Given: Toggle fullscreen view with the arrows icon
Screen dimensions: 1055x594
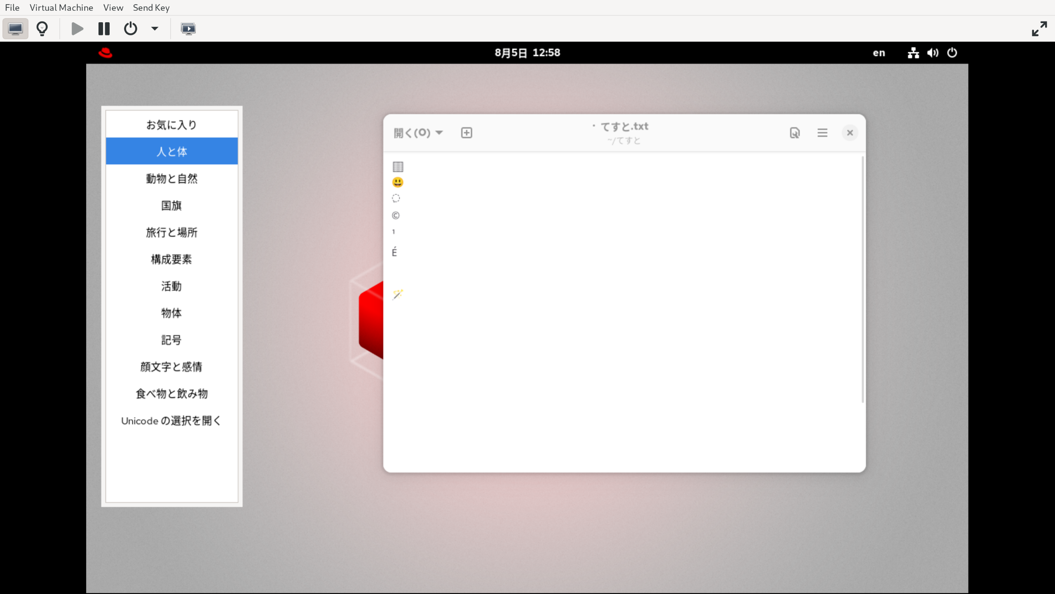Looking at the screenshot, I should tap(1039, 29).
